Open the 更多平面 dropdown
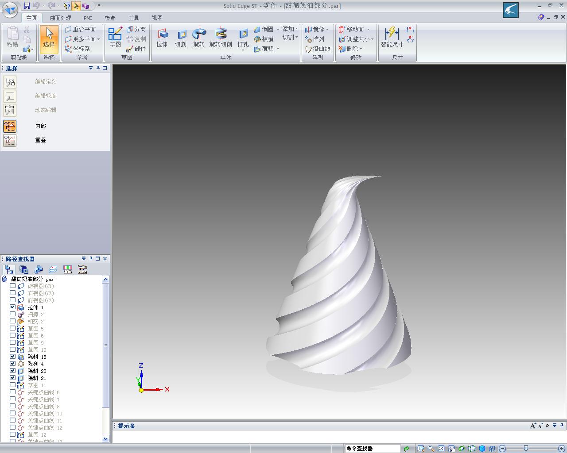Screen dimensions: 567x453 coord(98,39)
